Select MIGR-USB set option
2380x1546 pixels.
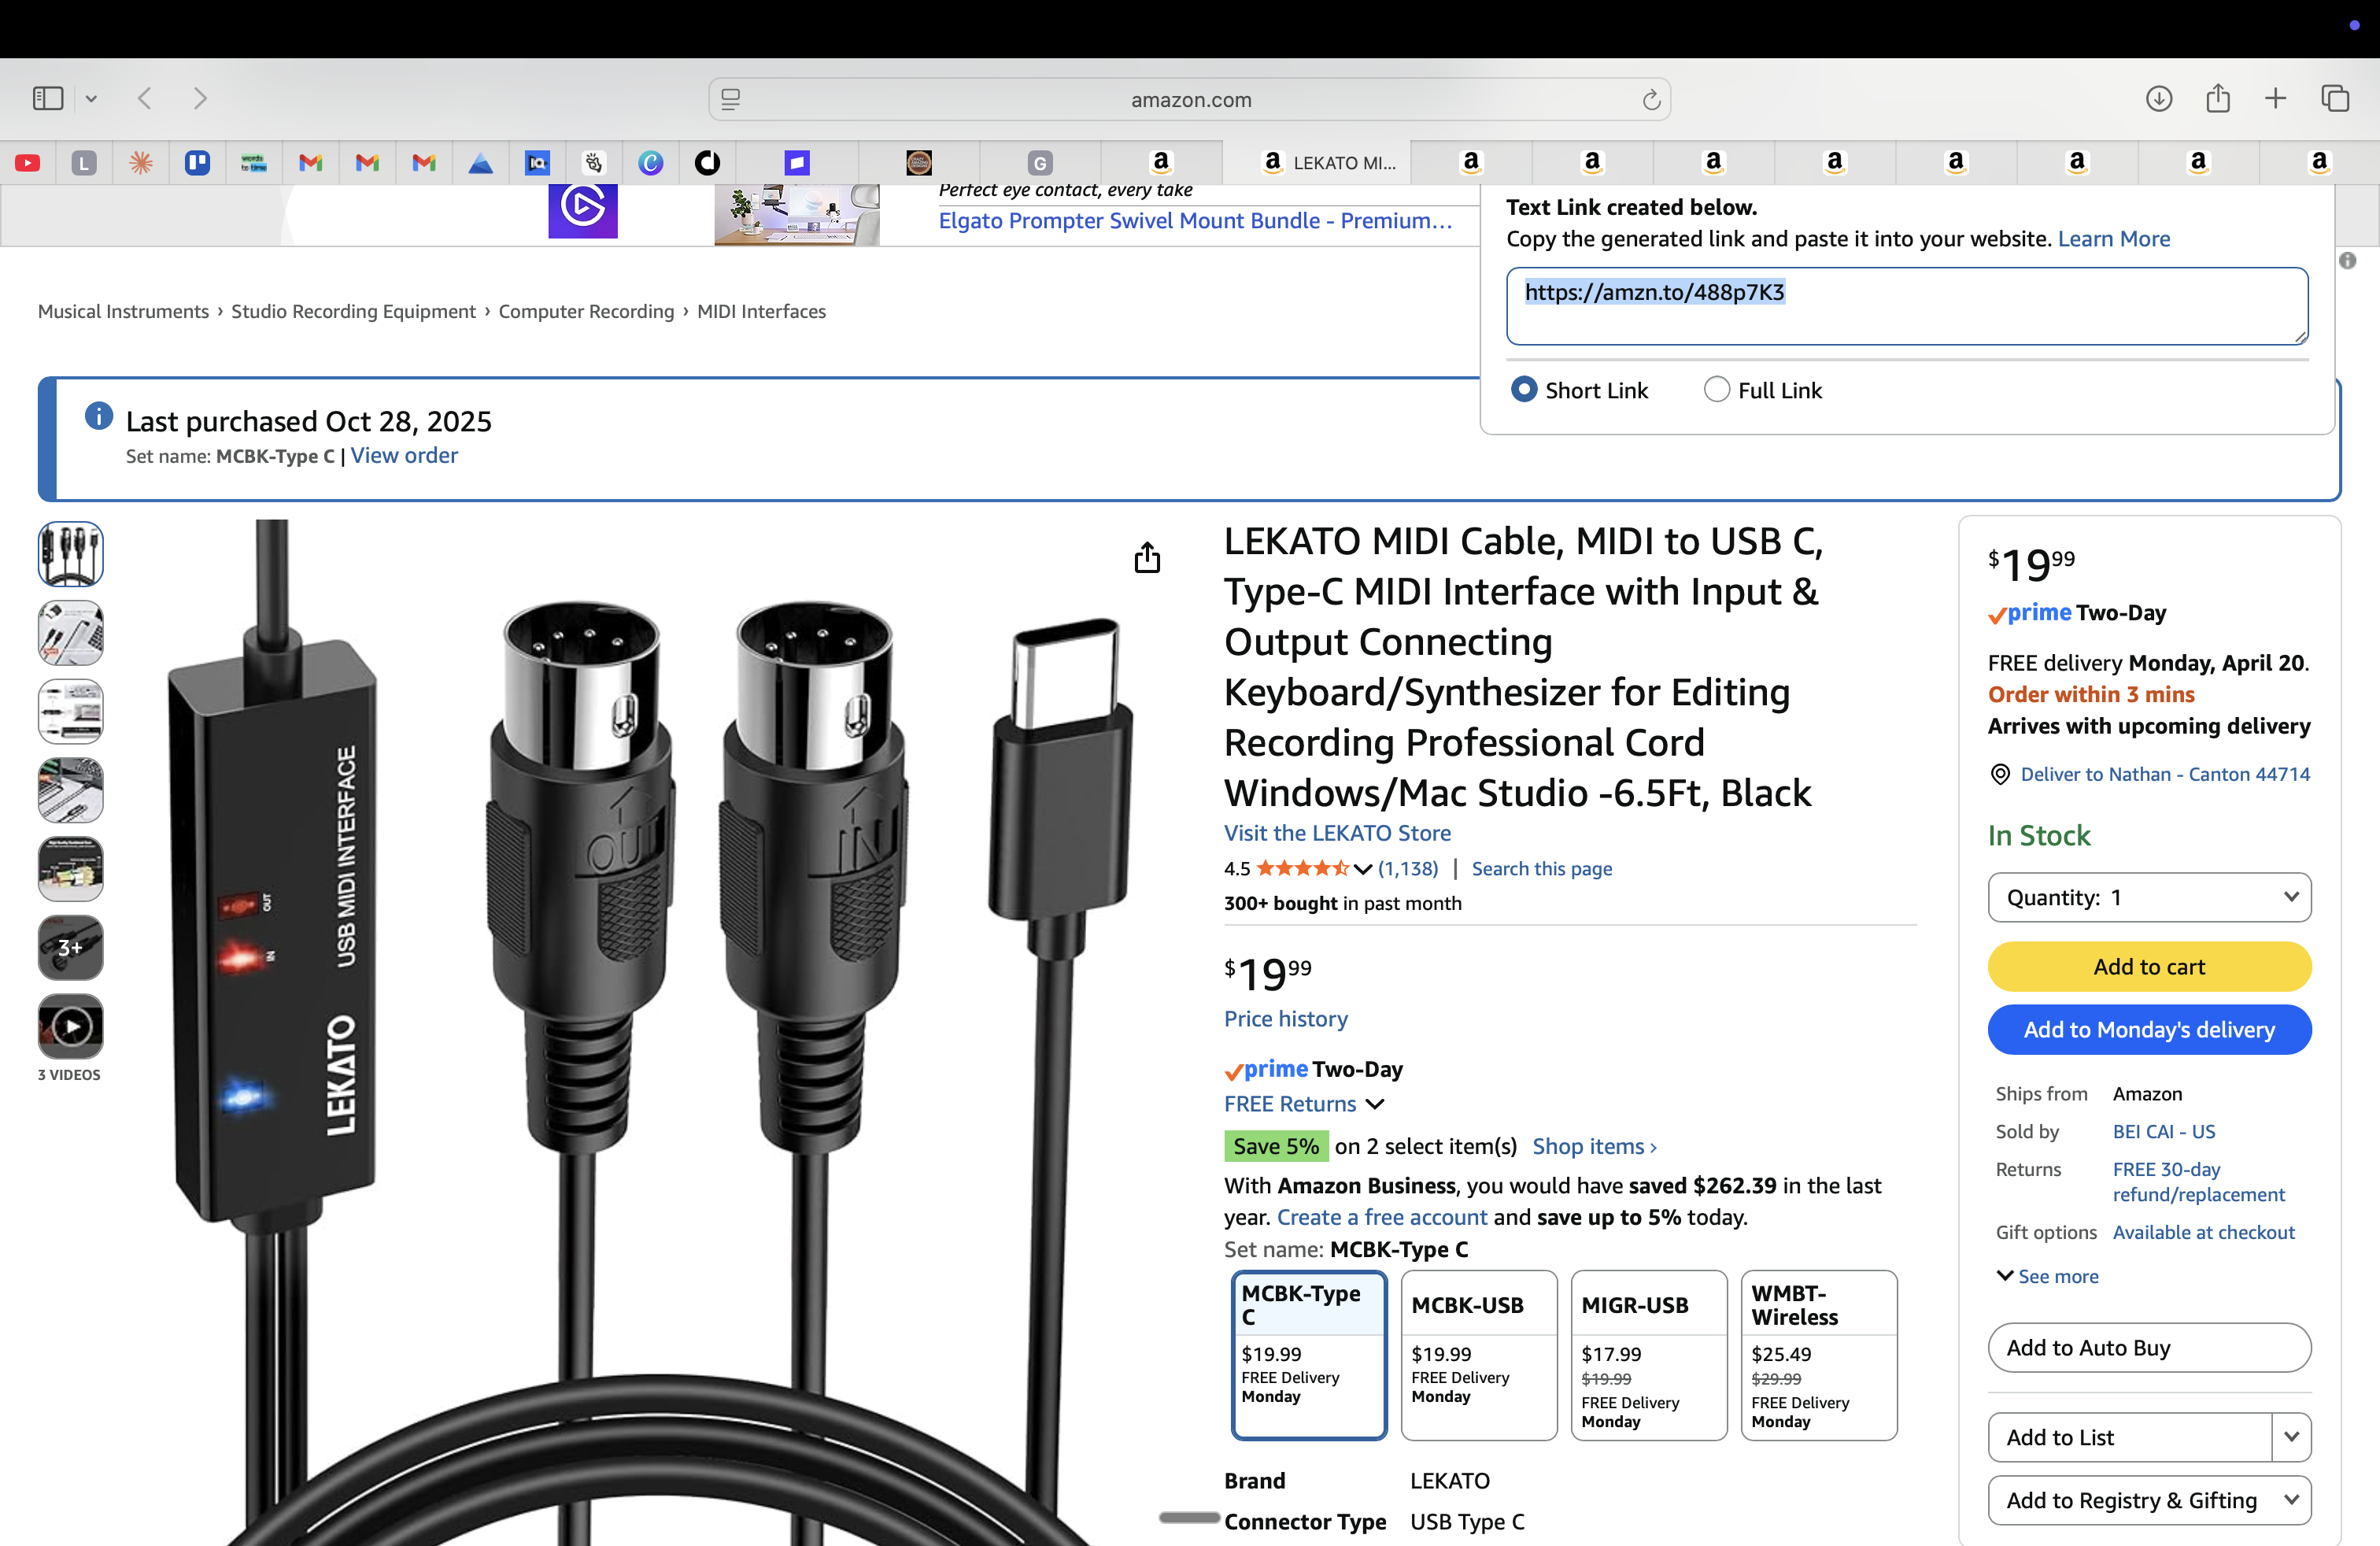(1649, 1355)
